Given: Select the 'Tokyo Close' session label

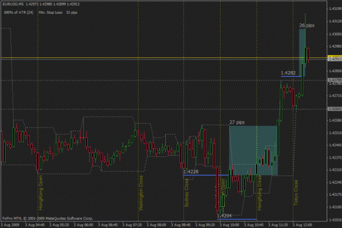Looking at the screenshot, I should coord(295,192).
